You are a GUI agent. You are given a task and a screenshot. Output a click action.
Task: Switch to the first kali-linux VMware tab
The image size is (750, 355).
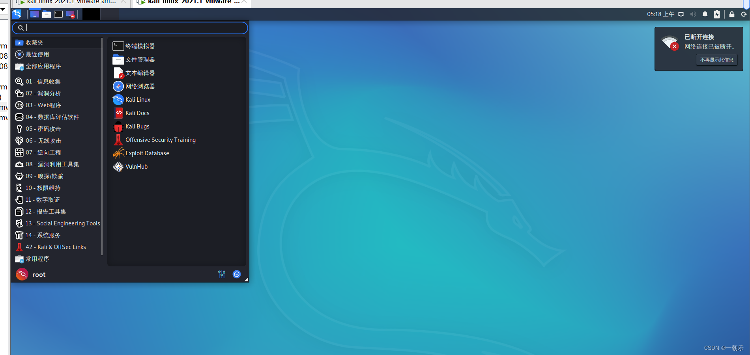[x=71, y=2]
